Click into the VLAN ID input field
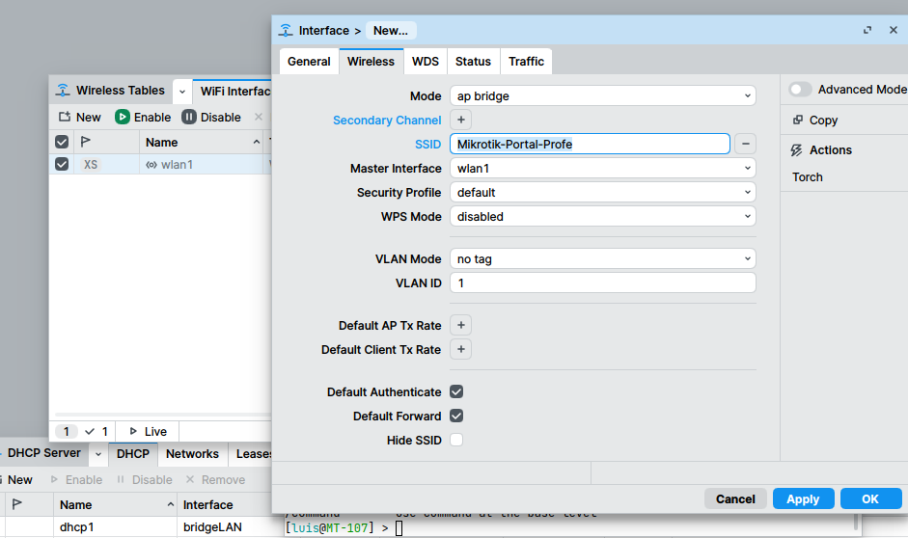Image resolution: width=908 pixels, height=538 pixels. point(602,283)
